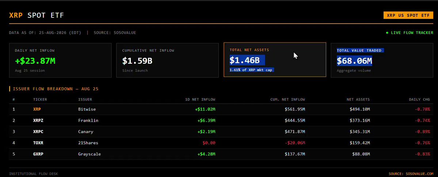Click Franklin +$6.39M inflow value
The image size is (438, 177).
point(206,121)
